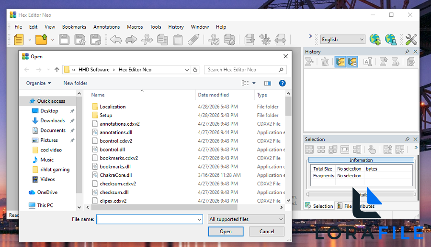Viewport: 431px width, 247px height.
Task: Click the Paste clipboard toolbar icon
Action: pyautogui.click(x=178, y=40)
